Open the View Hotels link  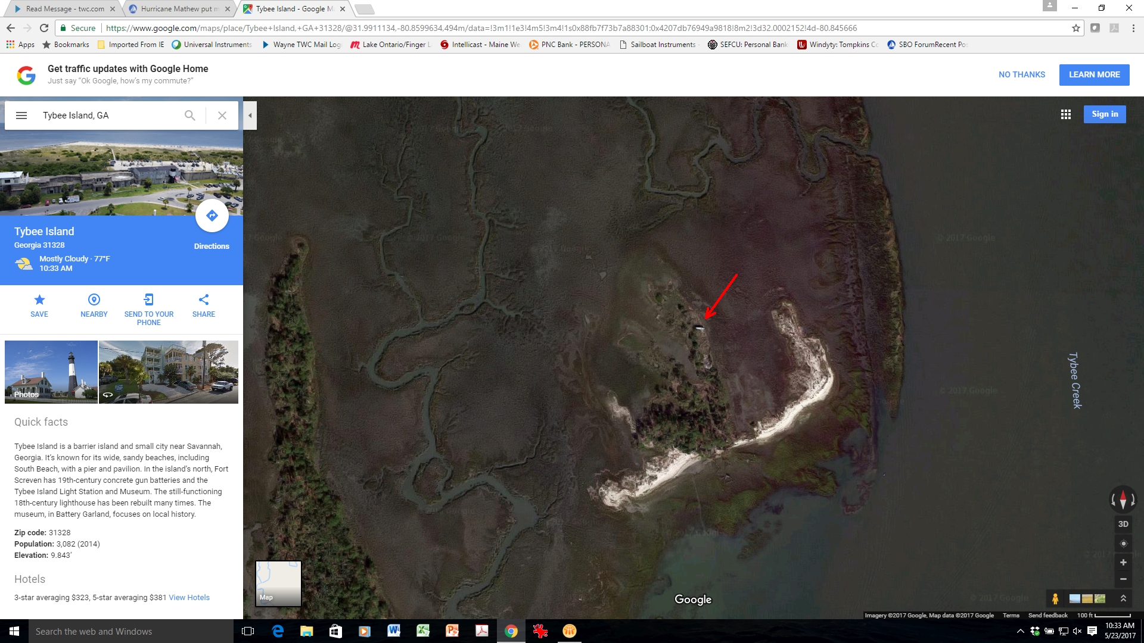point(189,598)
